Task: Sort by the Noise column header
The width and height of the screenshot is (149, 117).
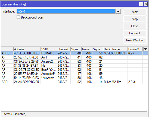Action: [x=87, y=49]
